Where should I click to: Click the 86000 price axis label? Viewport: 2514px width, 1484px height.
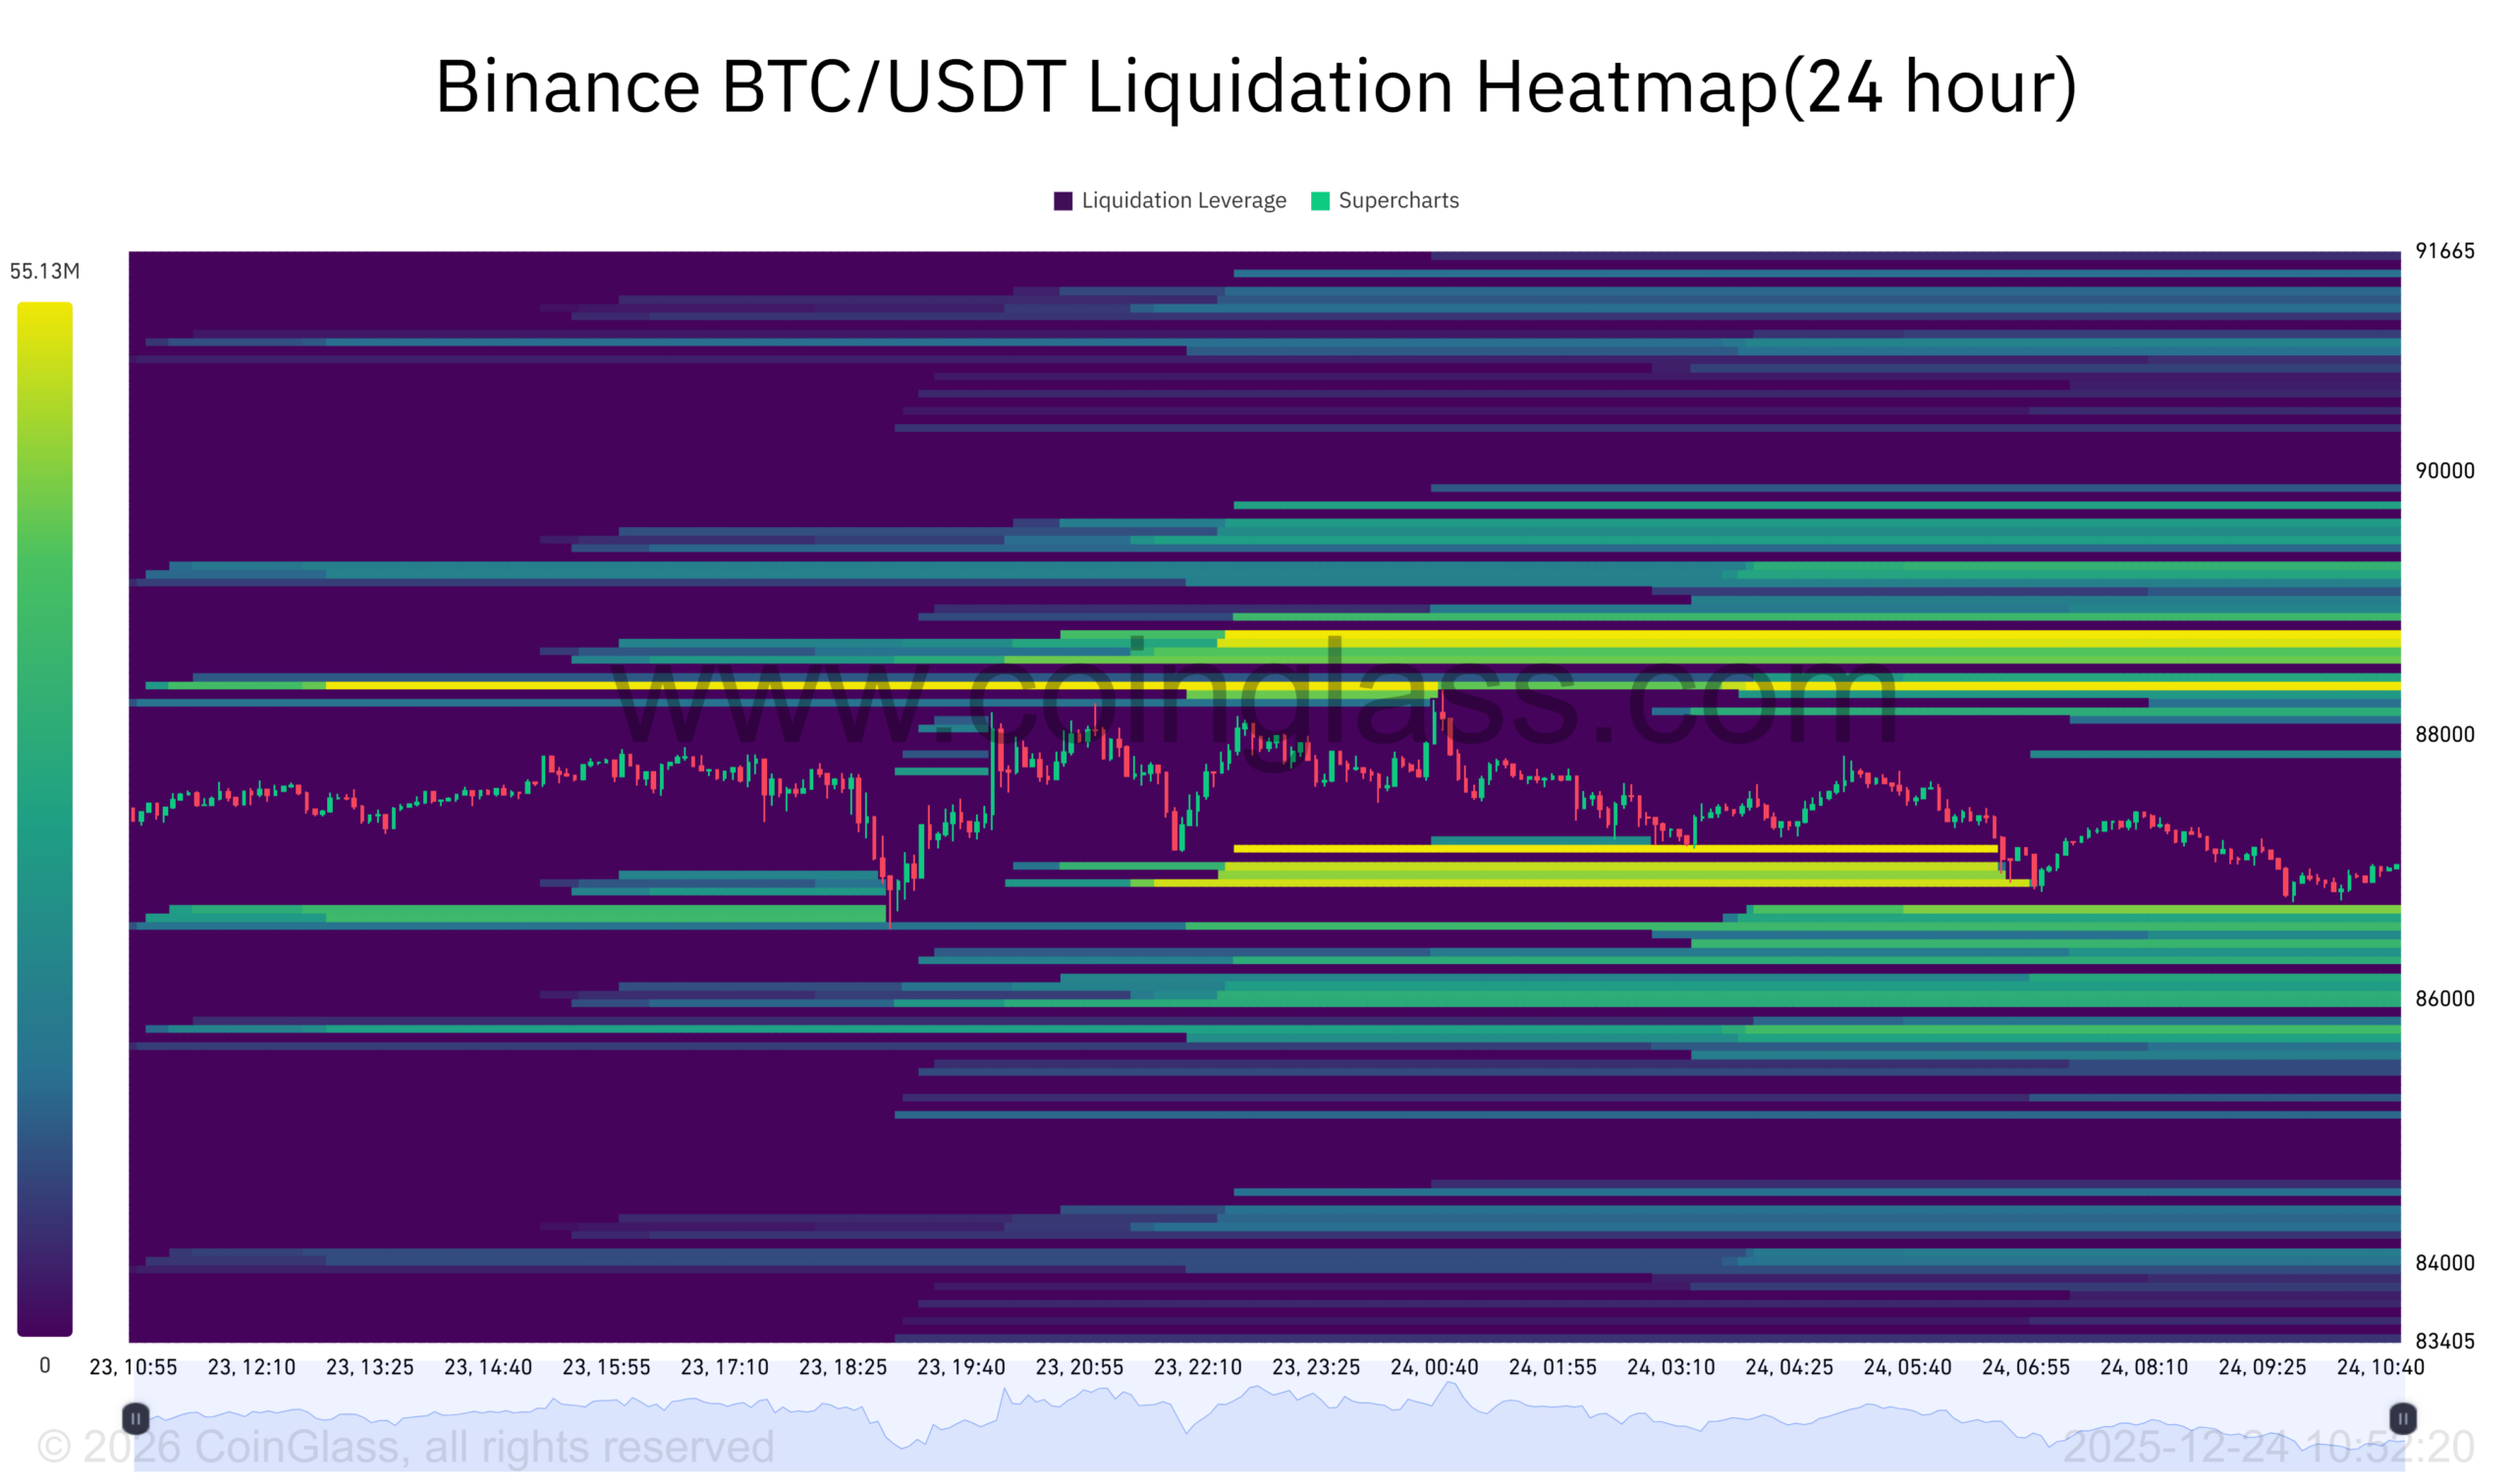2444,999
